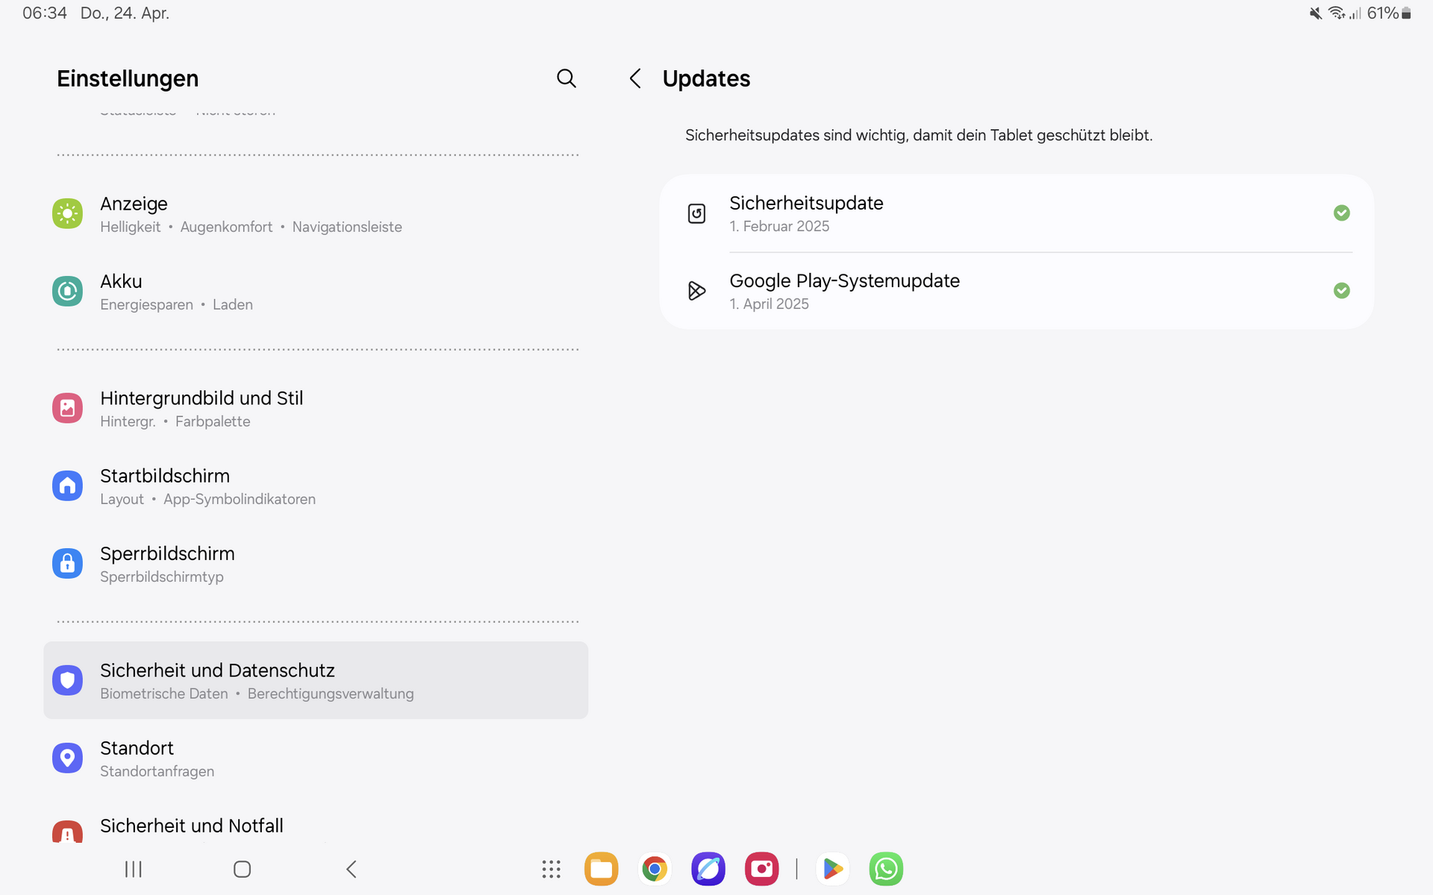Viewport: 1433px width, 895px height.
Task: Open Sicherheit und Notfall settings
Action: tap(192, 826)
